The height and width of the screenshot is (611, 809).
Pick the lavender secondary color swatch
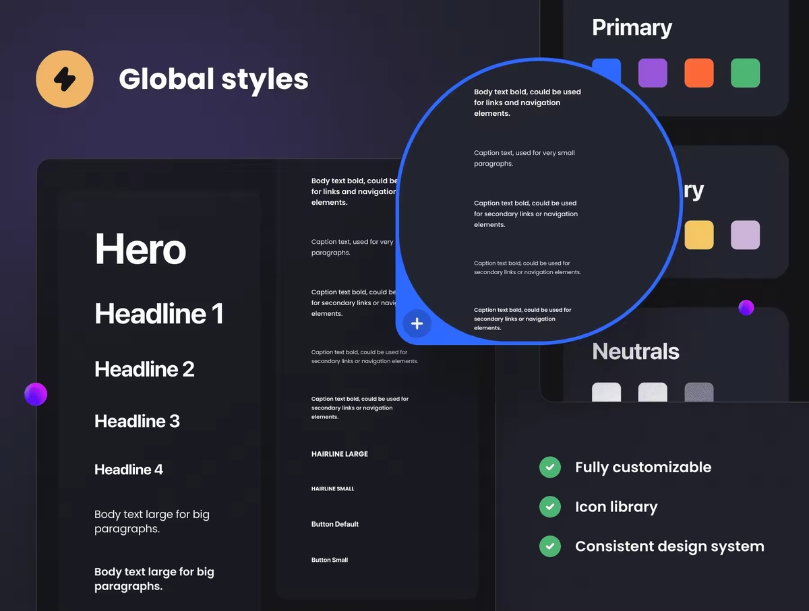click(745, 235)
